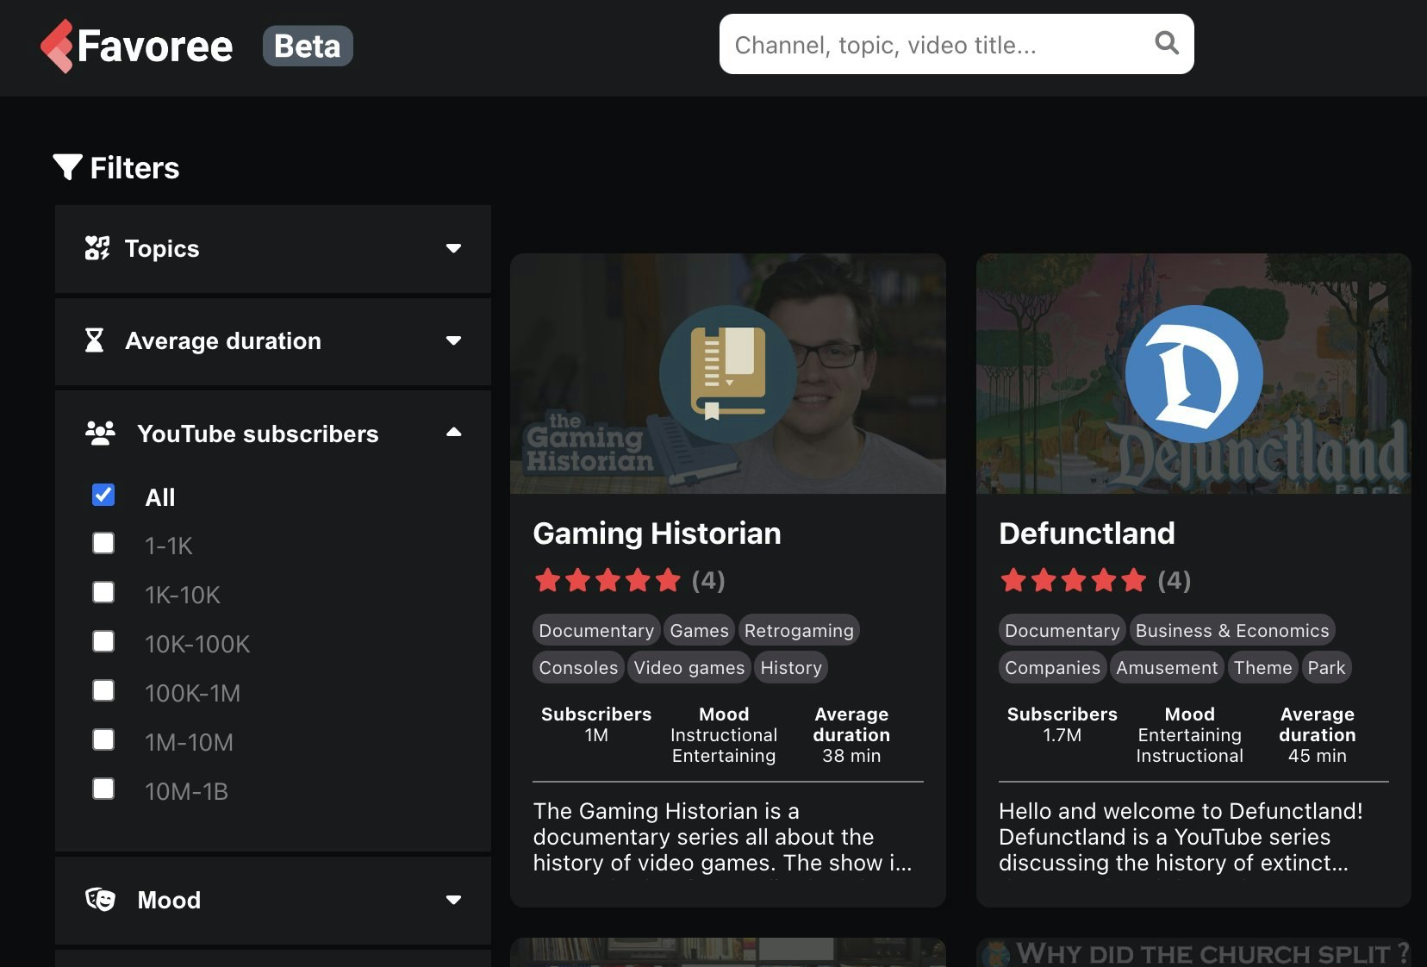The width and height of the screenshot is (1427, 967).
Task: Select the Business & Economics tag
Action: (1232, 630)
